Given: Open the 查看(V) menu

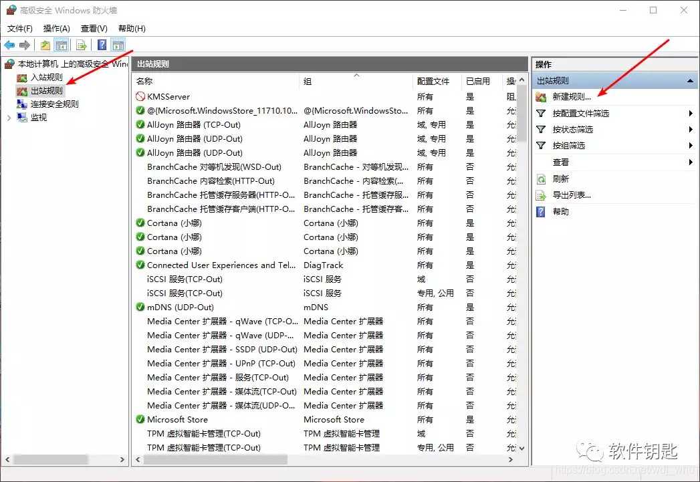Looking at the screenshot, I should tap(94, 29).
